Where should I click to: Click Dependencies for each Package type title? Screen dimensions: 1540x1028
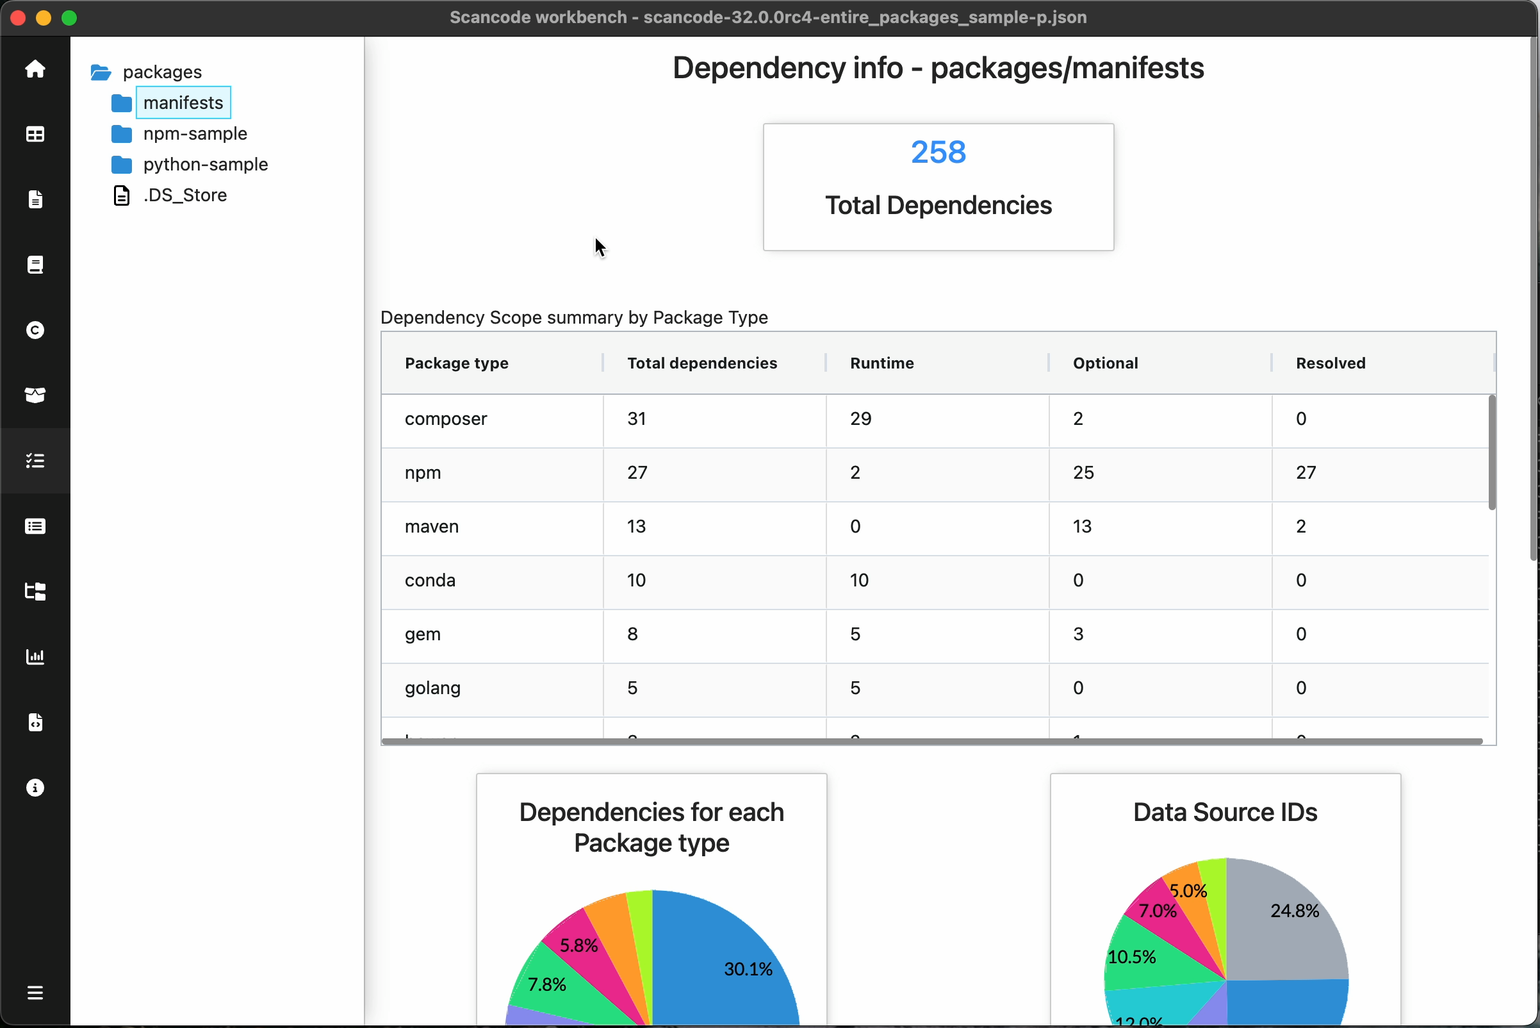pyautogui.click(x=651, y=827)
